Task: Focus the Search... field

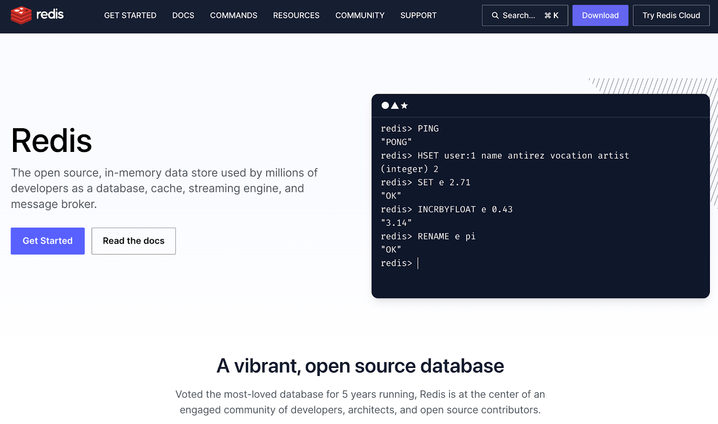Action: (525, 16)
